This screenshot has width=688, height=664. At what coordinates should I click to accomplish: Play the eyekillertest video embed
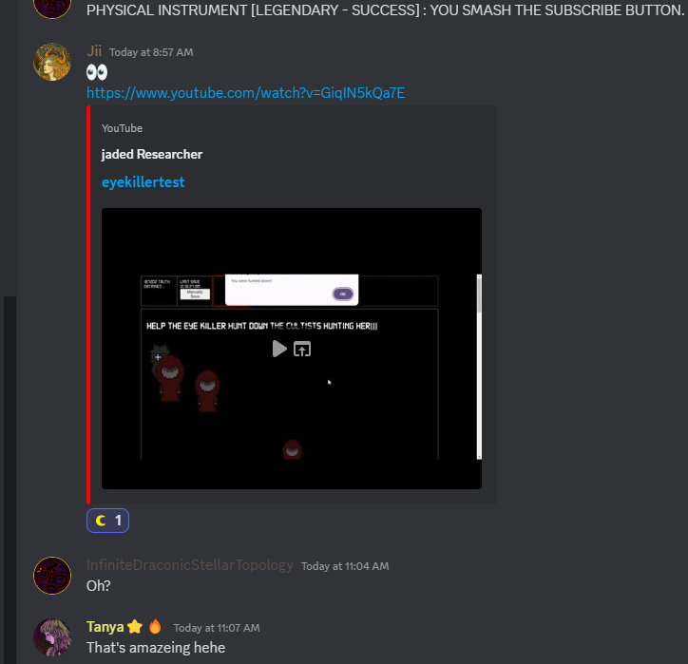[x=279, y=350]
